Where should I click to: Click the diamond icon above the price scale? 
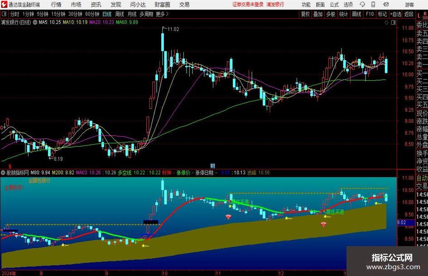point(386,23)
